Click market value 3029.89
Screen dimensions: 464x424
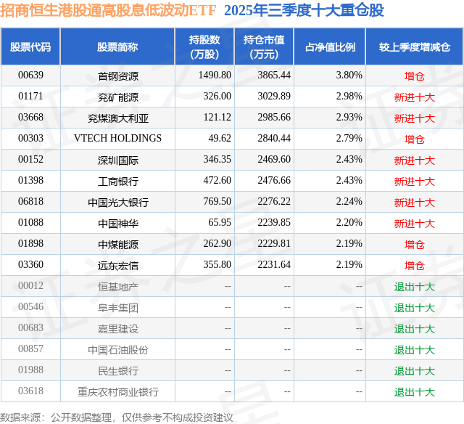coord(274,97)
